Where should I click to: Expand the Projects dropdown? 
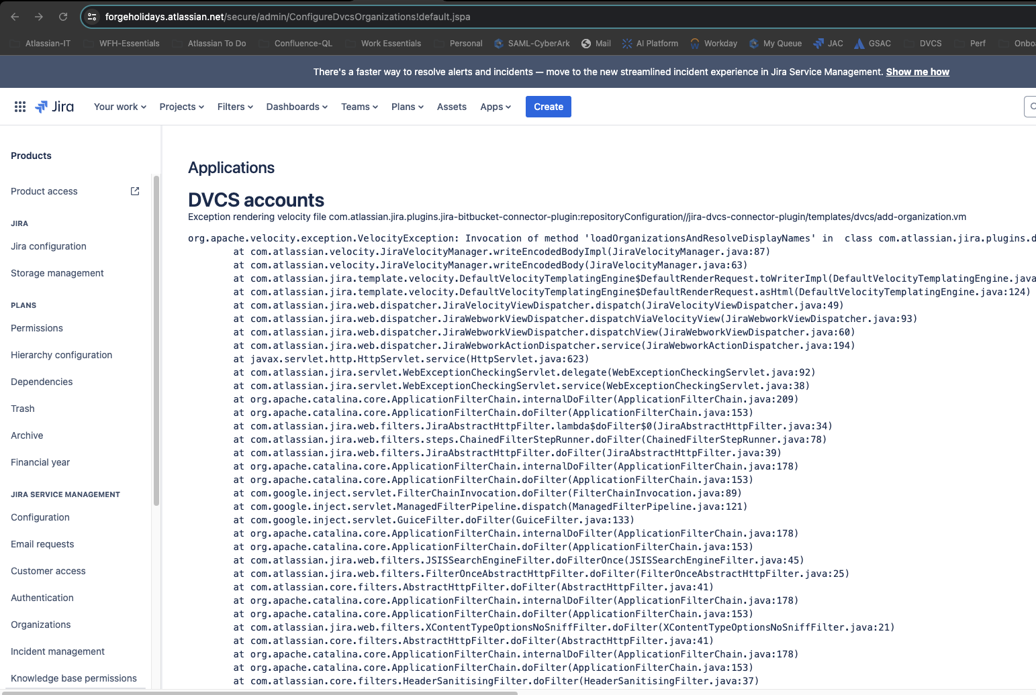tap(182, 107)
